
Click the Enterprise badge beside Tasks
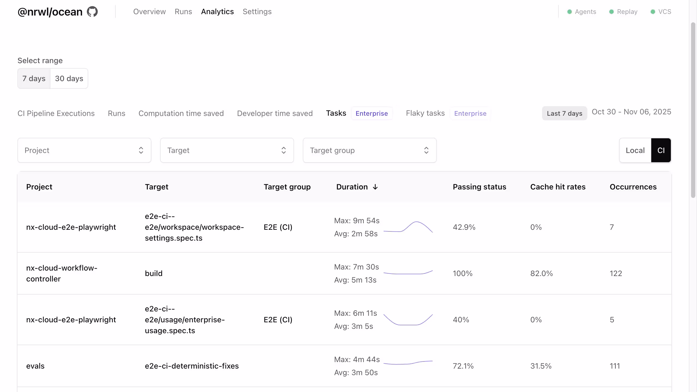click(x=372, y=113)
